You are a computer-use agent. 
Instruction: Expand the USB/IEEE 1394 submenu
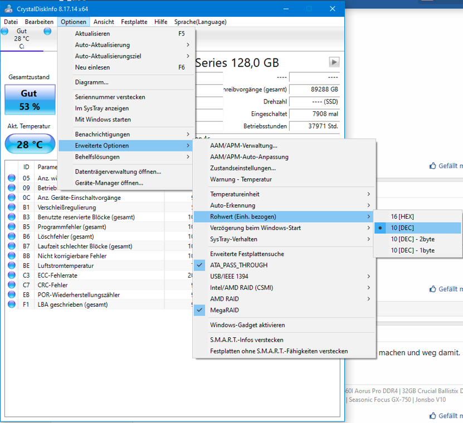click(284, 276)
